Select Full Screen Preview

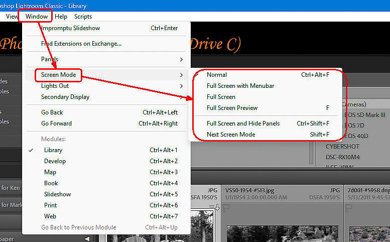pyautogui.click(x=265, y=108)
